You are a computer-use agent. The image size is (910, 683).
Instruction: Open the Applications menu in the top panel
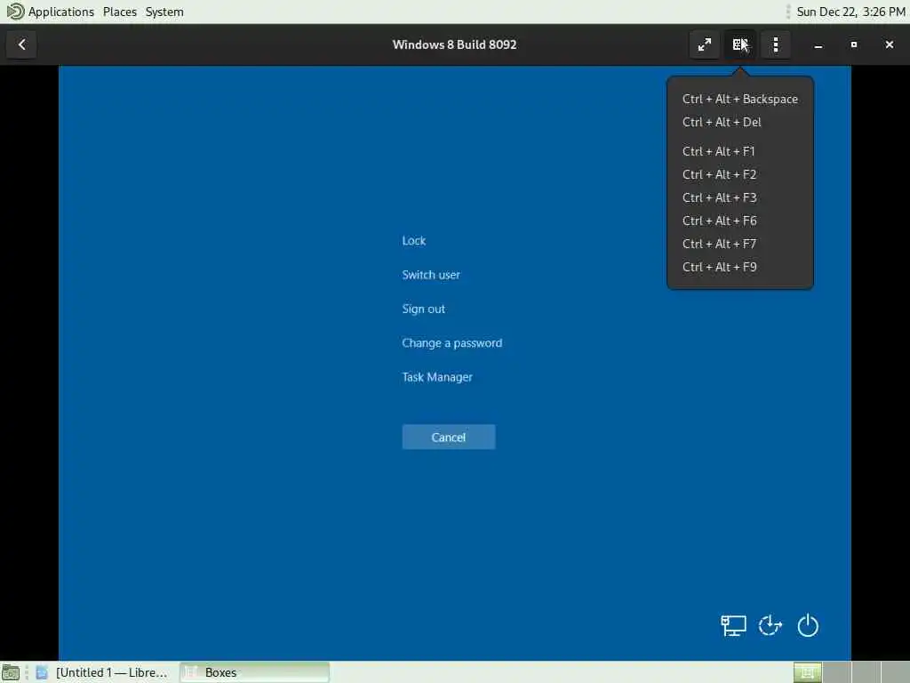point(60,12)
